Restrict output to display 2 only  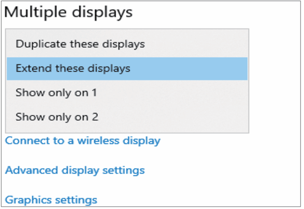[57, 117]
